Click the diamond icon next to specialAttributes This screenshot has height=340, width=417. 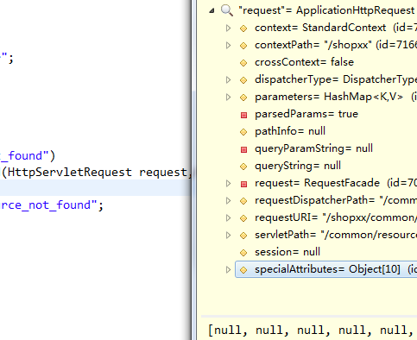tap(243, 270)
